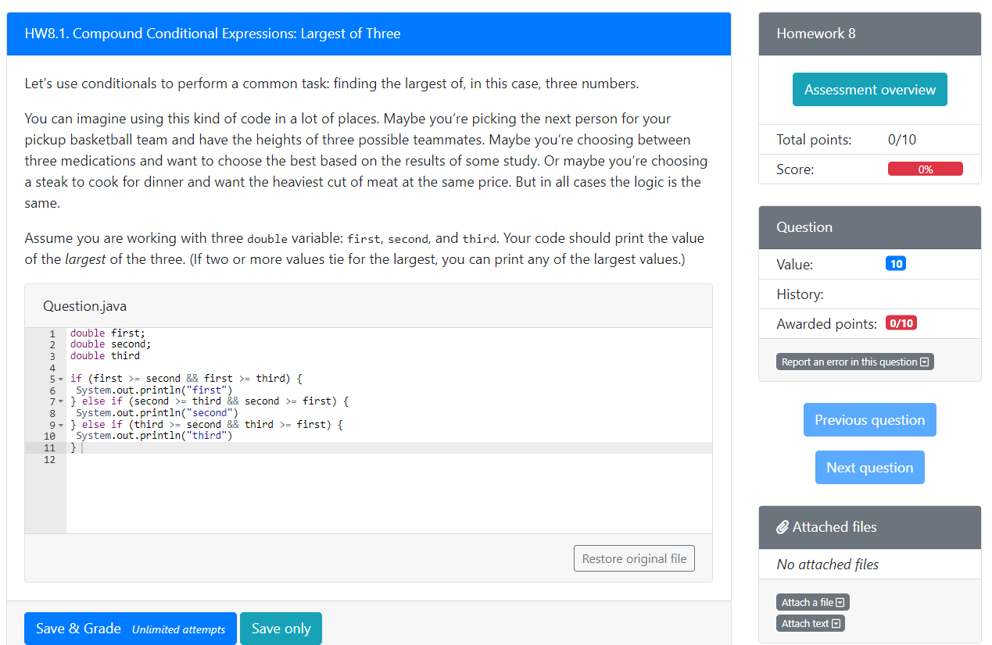Click the Homework 8 panel header

tap(870, 34)
